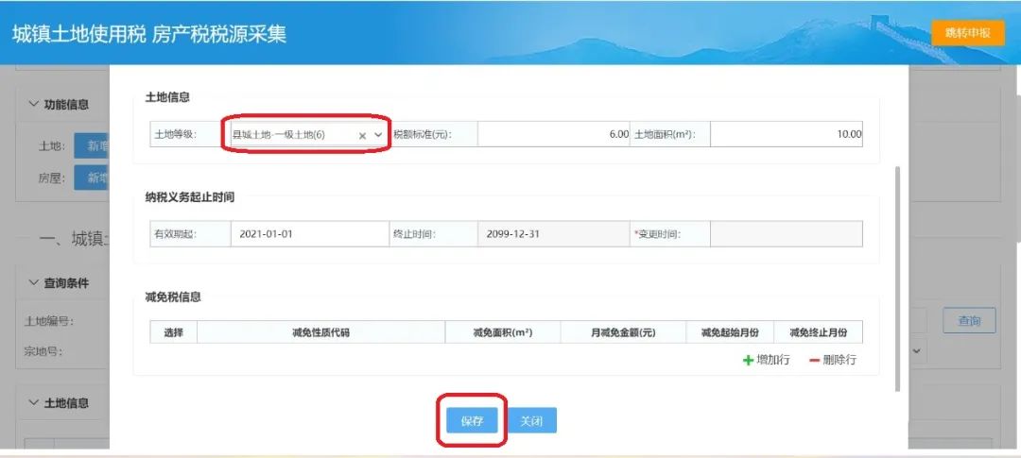Click the 税额标准(元) field showing 6.00
Image resolution: width=1021 pixels, height=458 pixels.
pyautogui.click(x=553, y=134)
